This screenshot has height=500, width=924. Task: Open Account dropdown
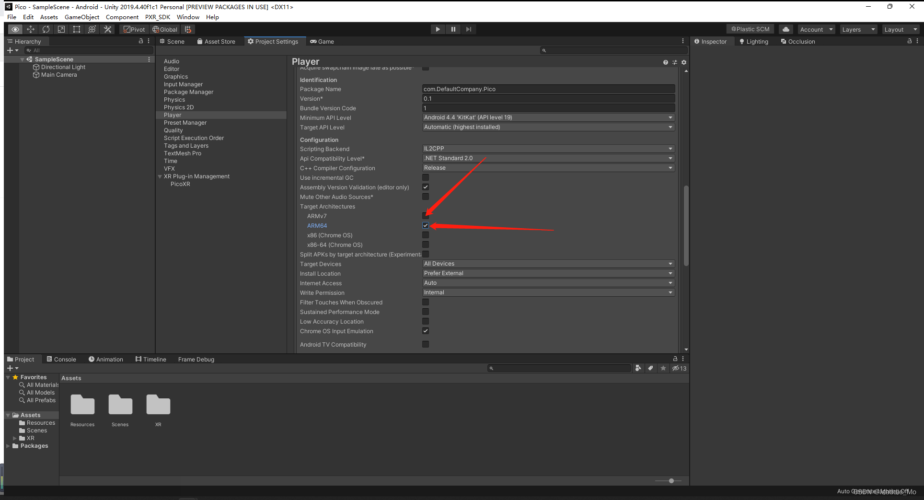(x=817, y=29)
